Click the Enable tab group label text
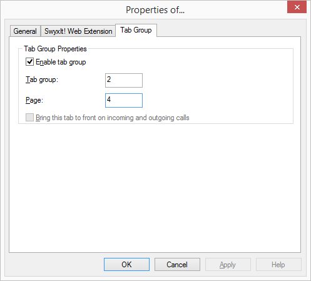 [61, 62]
